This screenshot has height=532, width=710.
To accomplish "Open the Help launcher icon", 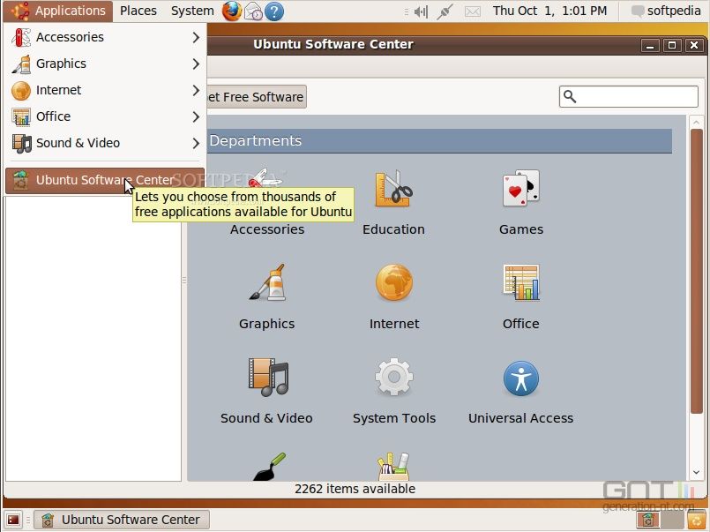I will click(274, 11).
